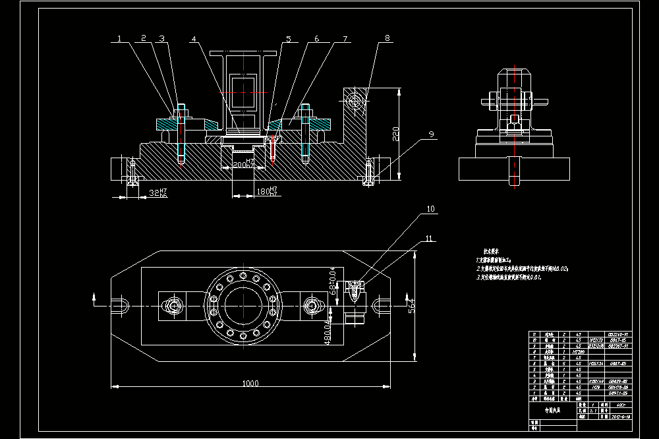Click the first technical requirement line
Viewport: 659px width, 439px height.
[494, 260]
